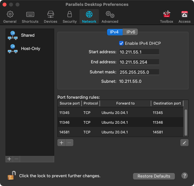Select source port 11346 cell
Image resolution: width=194 pixels, height=186 pixels.
click(x=64, y=122)
